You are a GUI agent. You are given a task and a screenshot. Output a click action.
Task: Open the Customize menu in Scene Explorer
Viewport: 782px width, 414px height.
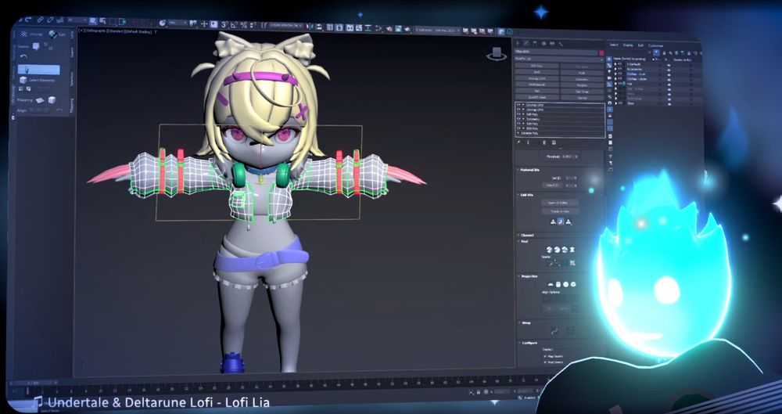655,46
